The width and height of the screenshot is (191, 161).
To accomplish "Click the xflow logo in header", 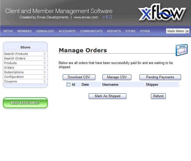I will 162,13.
